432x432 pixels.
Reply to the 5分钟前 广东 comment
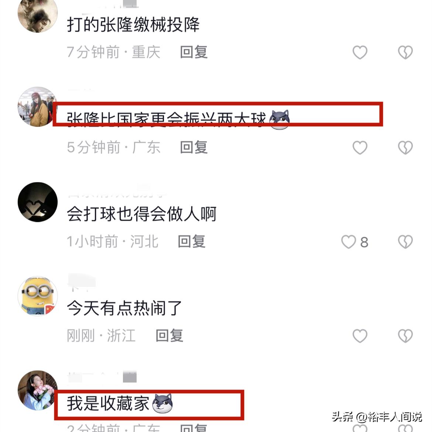pos(194,147)
